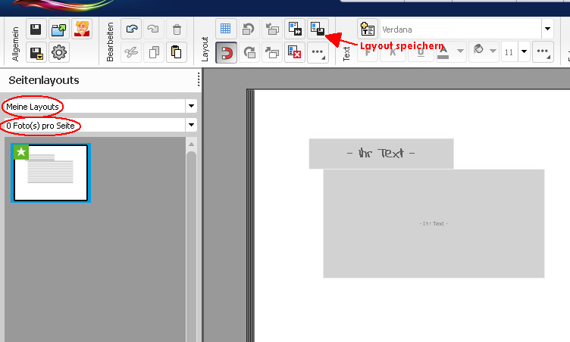Screen dimensions: 570x342
Task: Apply layout forward icon with double arrow
Action: [x=295, y=29]
